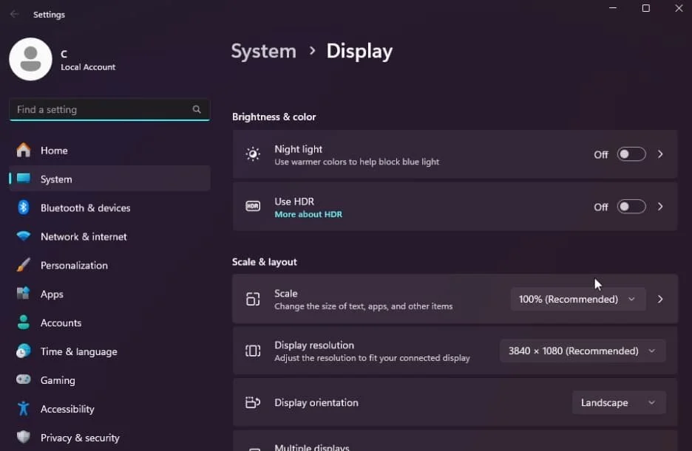Maximize the Settings window
The height and width of the screenshot is (451, 692).
tap(645, 8)
